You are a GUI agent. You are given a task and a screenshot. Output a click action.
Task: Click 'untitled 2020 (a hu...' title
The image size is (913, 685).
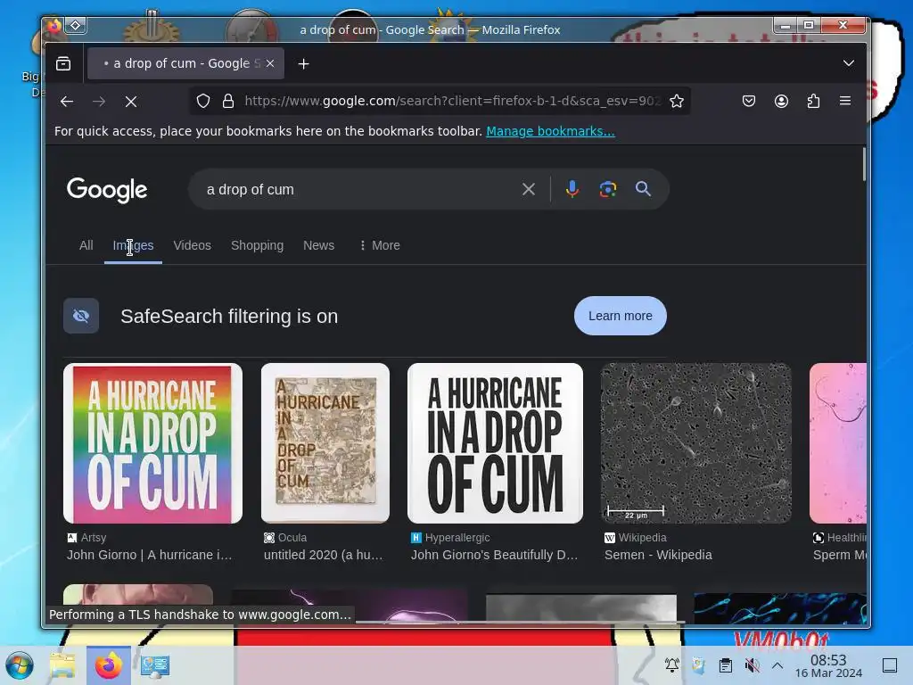pos(323,555)
